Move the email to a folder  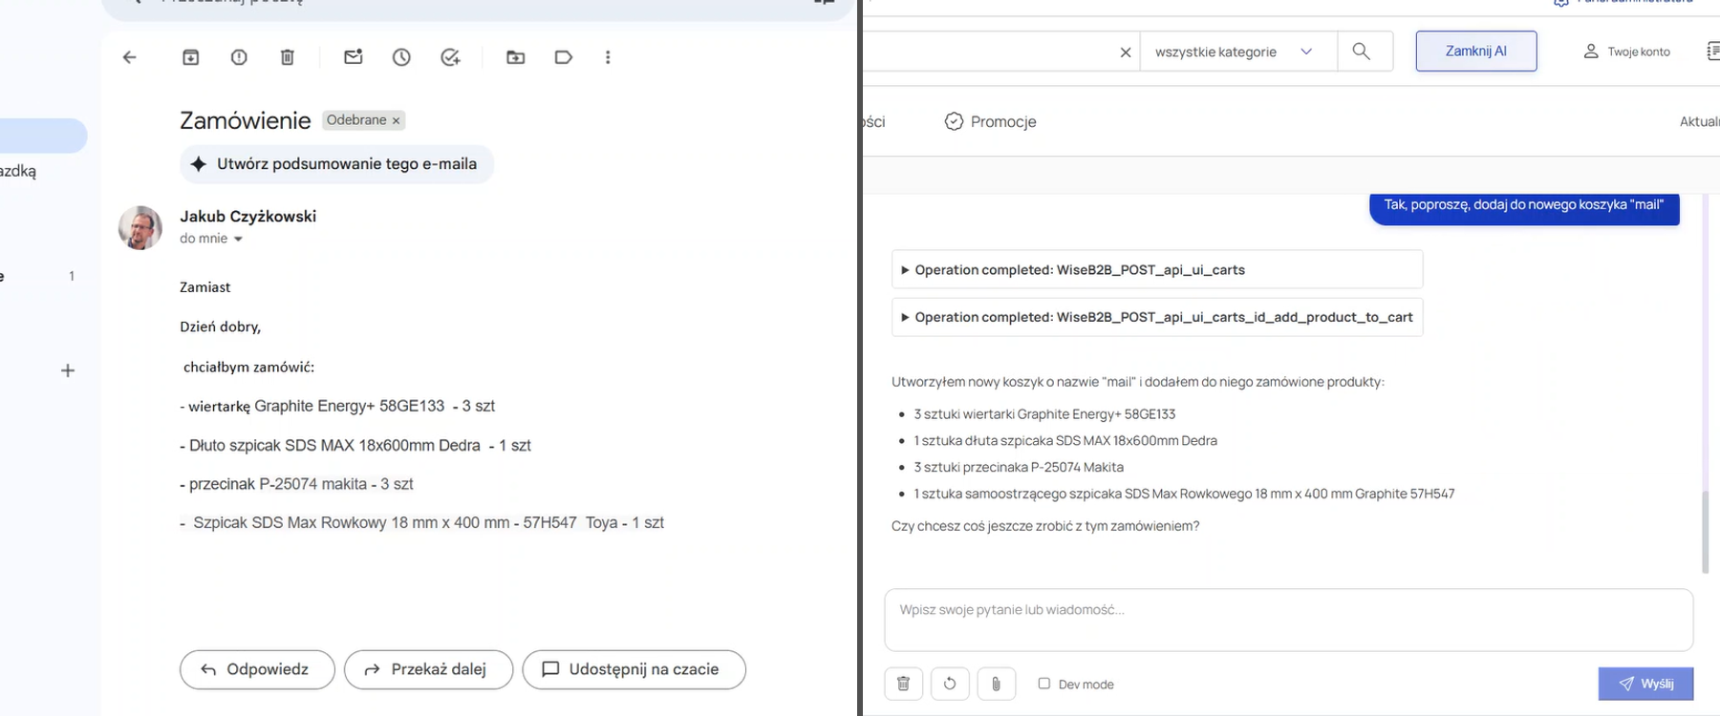[516, 57]
